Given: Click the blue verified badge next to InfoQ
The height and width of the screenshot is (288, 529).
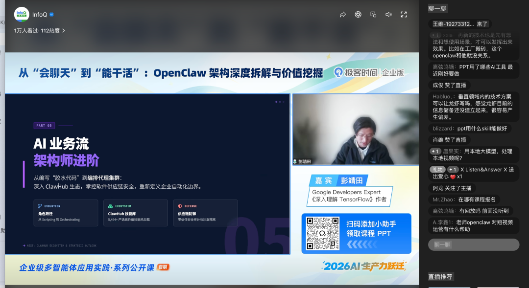Looking at the screenshot, I should point(51,15).
